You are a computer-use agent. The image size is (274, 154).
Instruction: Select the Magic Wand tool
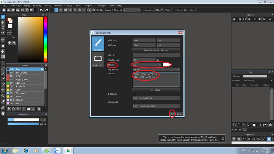pyautogui.click(x=3, y=74)
